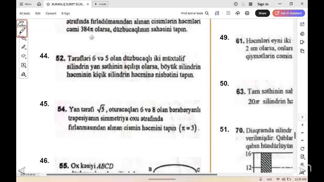Open the E-Sign tab
Screen dimensions: 324x182
[66, 13]
